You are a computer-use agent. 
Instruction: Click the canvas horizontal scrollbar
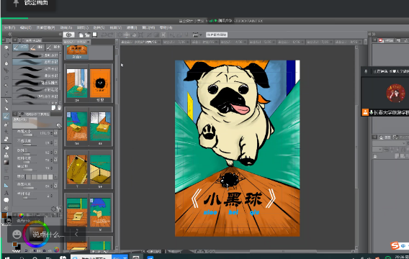tap(283, 251)
